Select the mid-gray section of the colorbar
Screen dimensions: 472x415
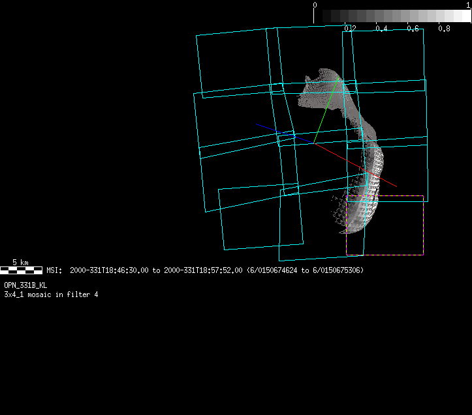(392, 16)
